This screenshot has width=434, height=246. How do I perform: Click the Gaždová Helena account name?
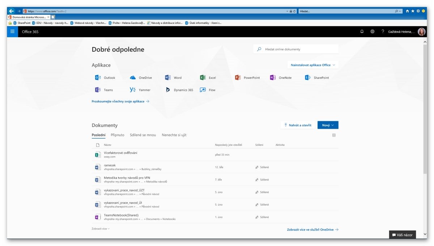coord(401,32)
